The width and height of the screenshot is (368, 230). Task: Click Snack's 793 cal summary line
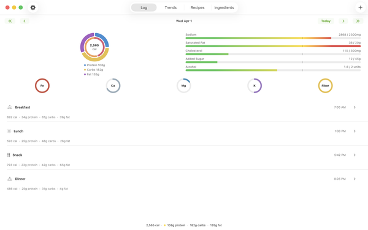click(x=38, y=165)
